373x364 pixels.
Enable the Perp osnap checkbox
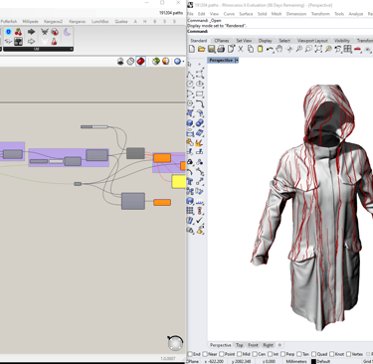(282, 354)
